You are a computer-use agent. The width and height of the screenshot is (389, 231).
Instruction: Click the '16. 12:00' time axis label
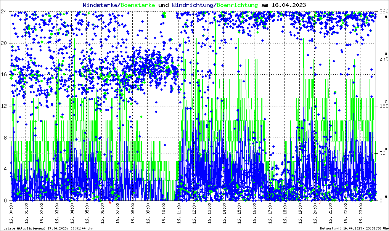tap(193, 213)
